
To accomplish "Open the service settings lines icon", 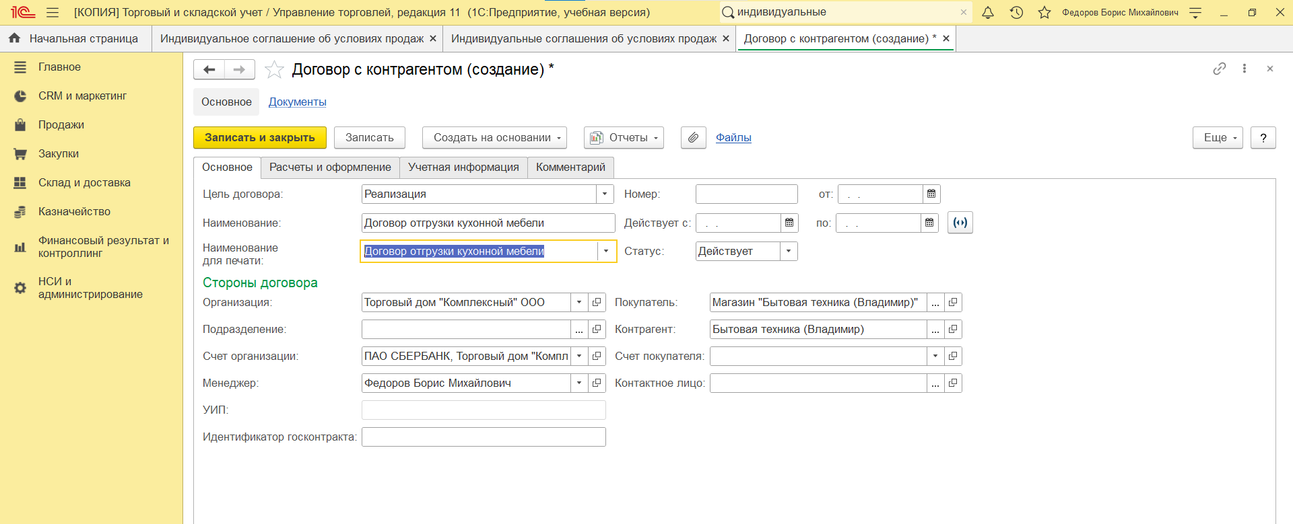I will coord(1195,12).
